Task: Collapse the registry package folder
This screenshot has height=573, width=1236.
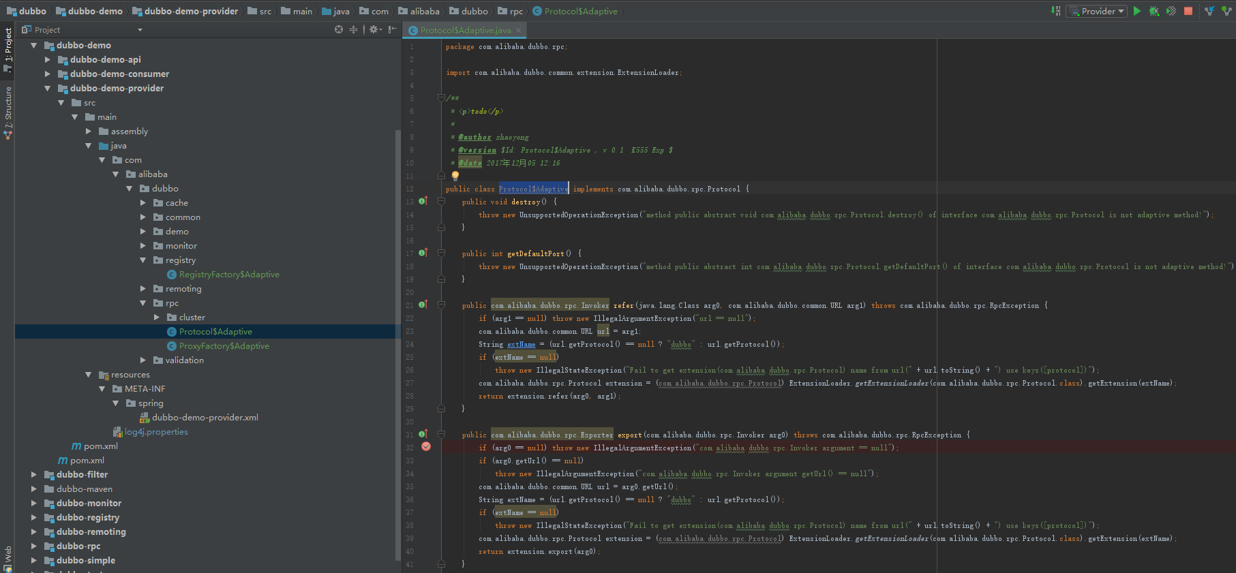Action: pos(143,260)
